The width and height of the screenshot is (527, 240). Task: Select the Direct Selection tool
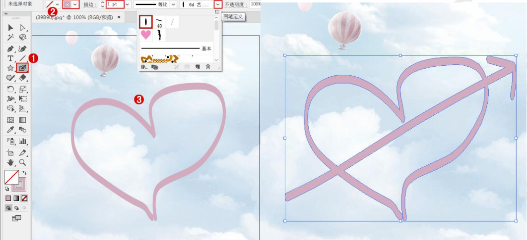[22, 27]
